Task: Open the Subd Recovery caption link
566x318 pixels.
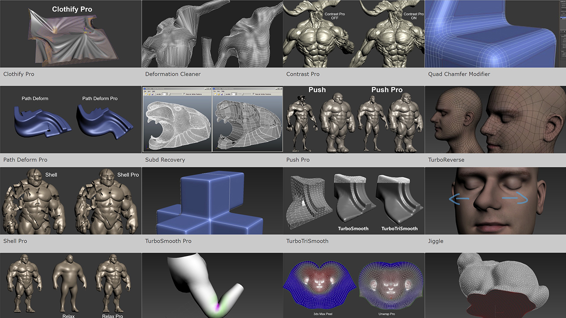Action: 165,160
